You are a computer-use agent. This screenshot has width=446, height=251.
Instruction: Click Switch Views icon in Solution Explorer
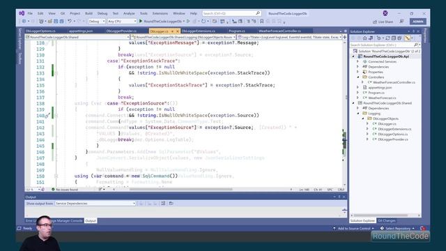(x=371, y=38)
